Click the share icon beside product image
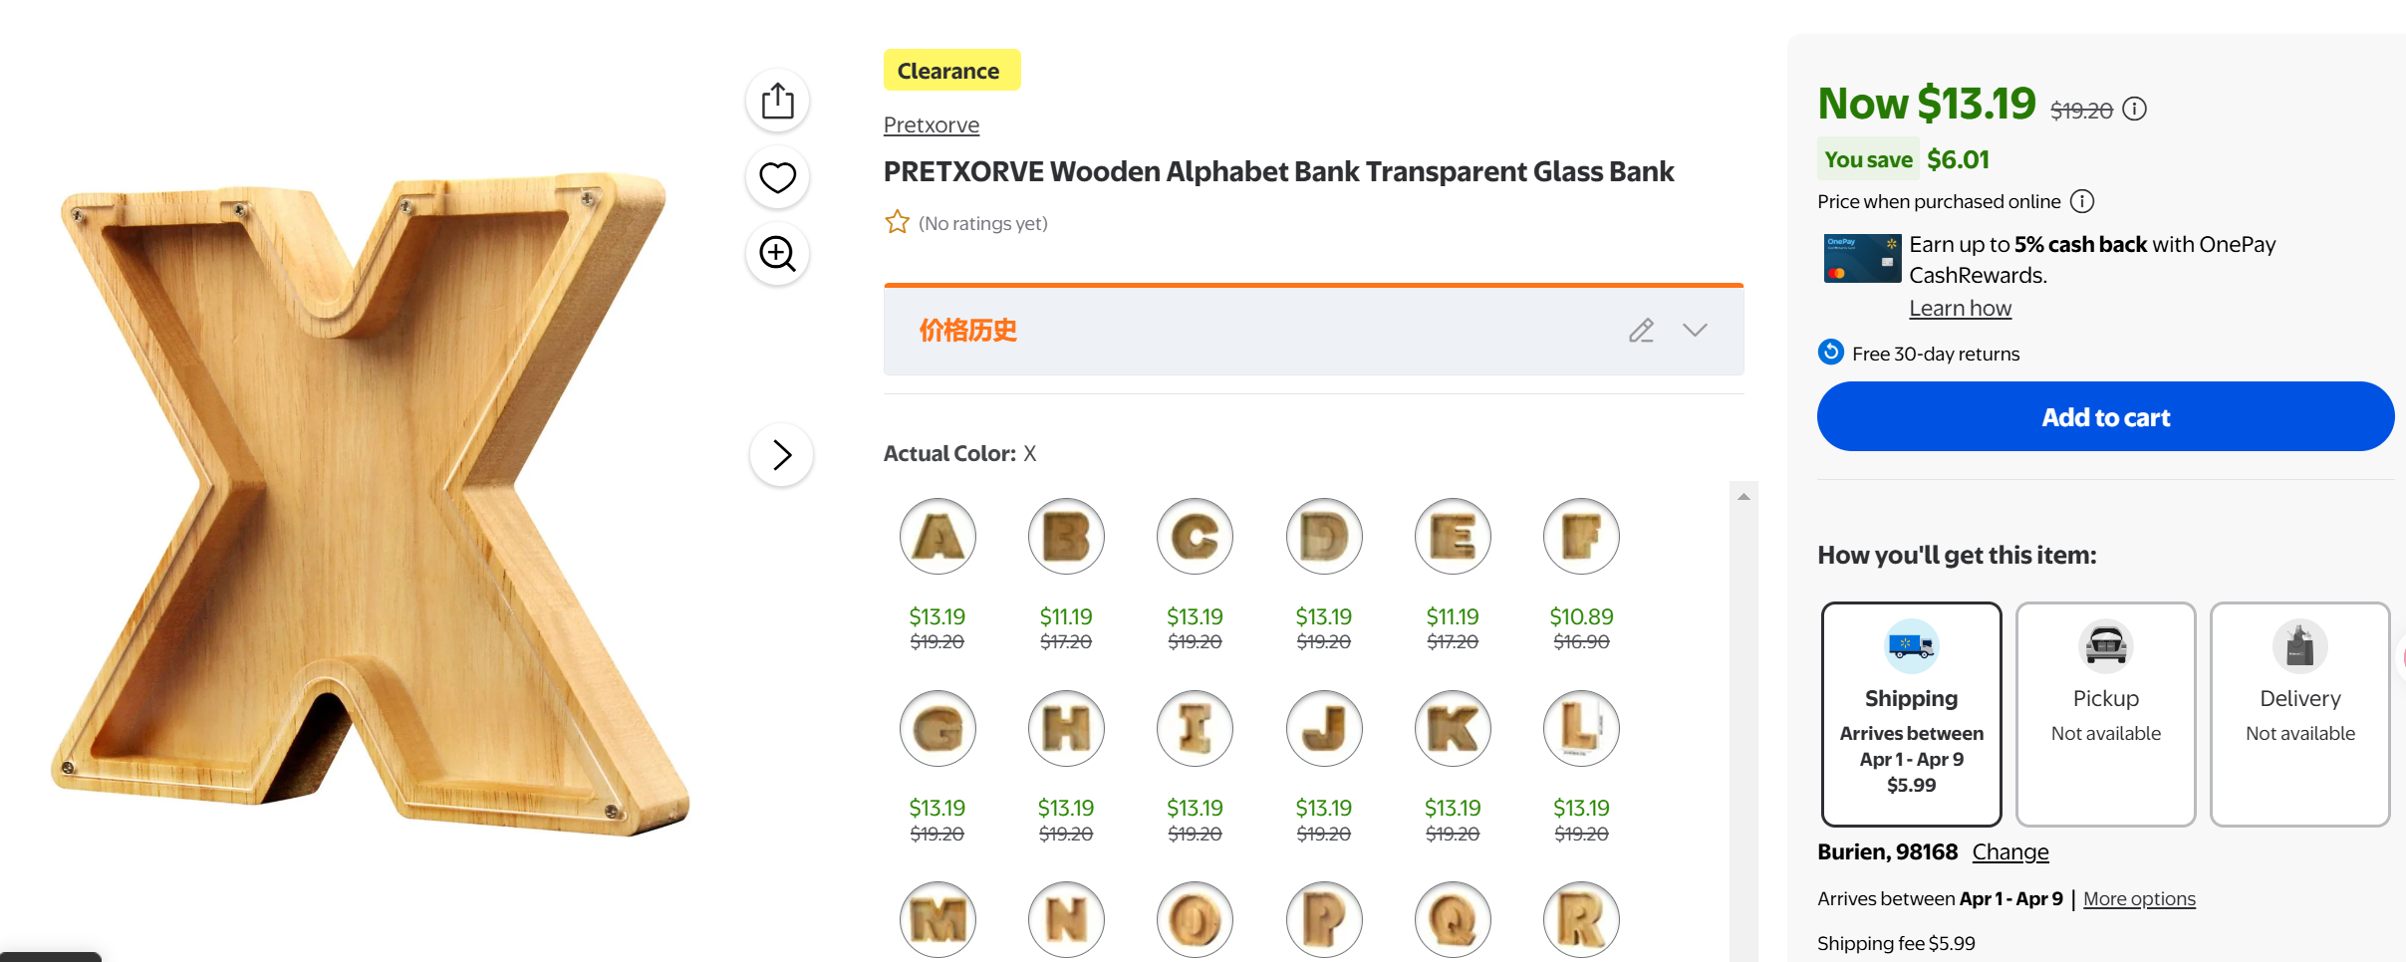The height and width of the screenshot is (962, 2406). 777,101
